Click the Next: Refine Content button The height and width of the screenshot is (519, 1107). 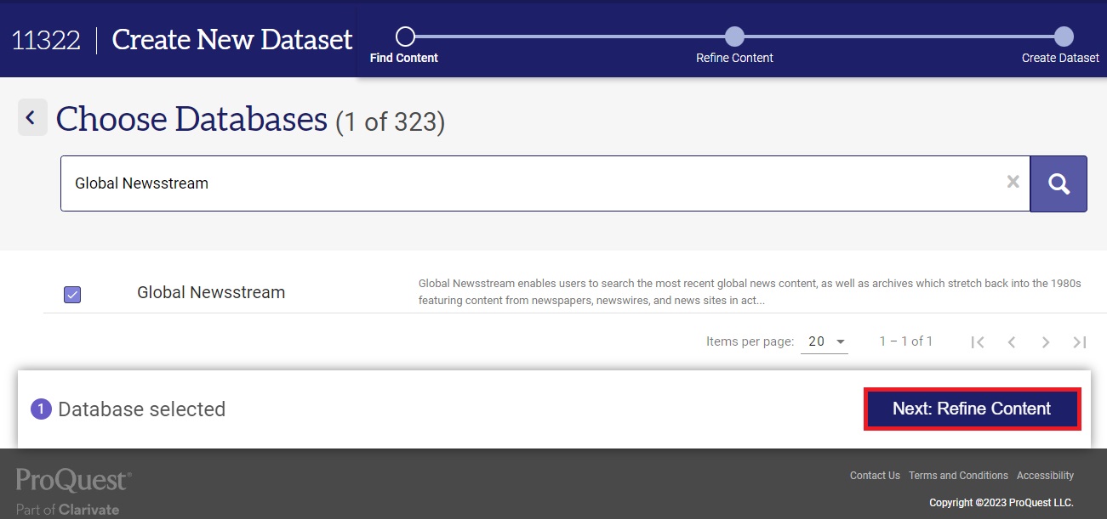972,409
